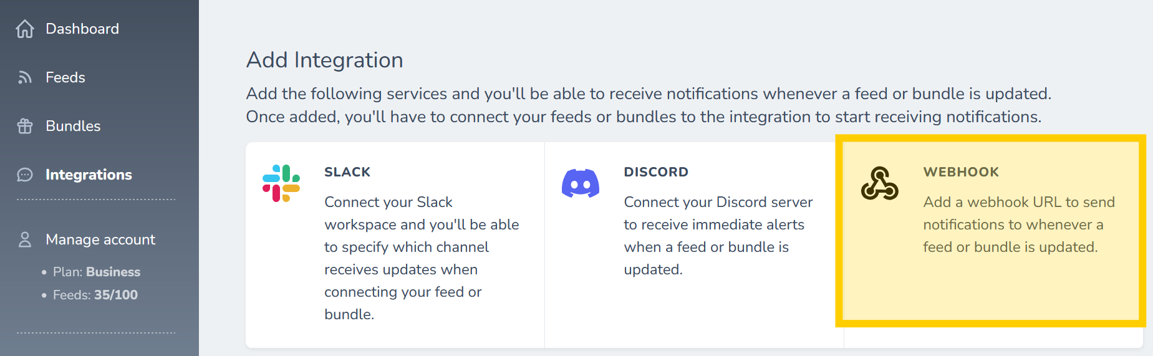Click the Manage account person icon

click(25, 239)
